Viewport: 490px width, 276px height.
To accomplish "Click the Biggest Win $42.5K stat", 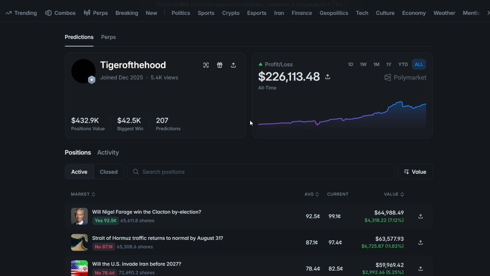I will (x=130, y=124).
